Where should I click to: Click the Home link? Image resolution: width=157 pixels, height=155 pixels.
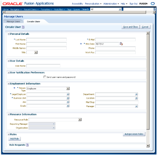point(6,9)
